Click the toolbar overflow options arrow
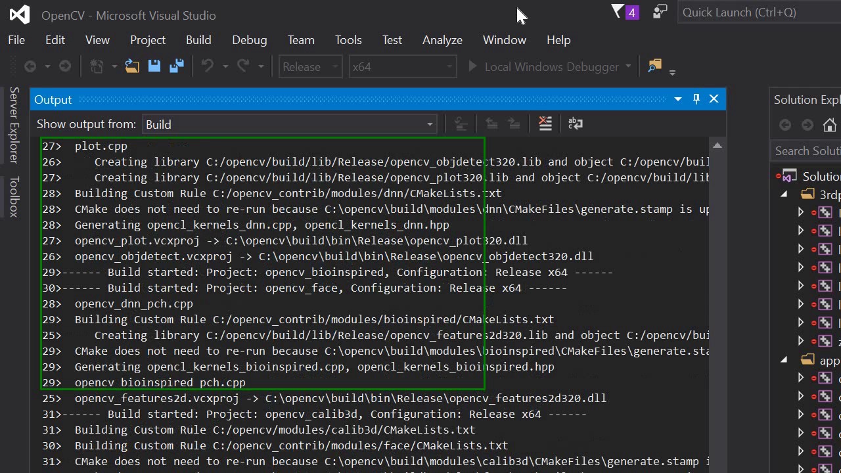This screenshot has height=473, width=841. [672, 72]
